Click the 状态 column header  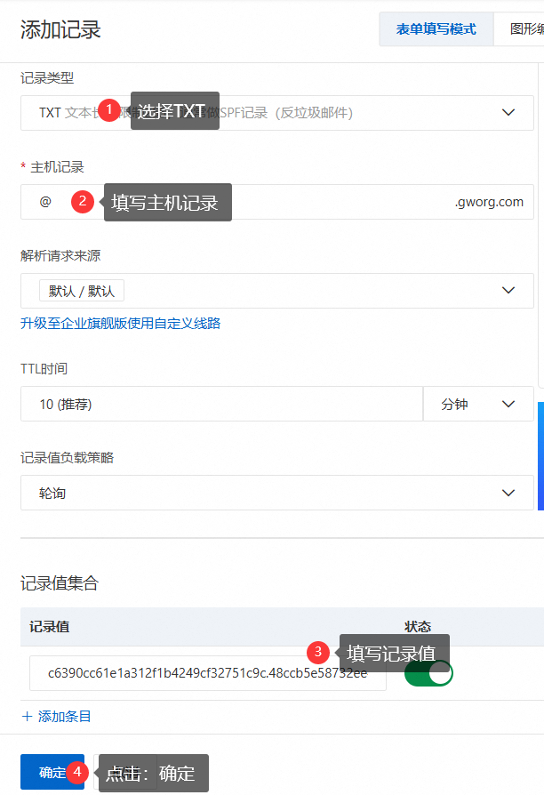point(417,627)
